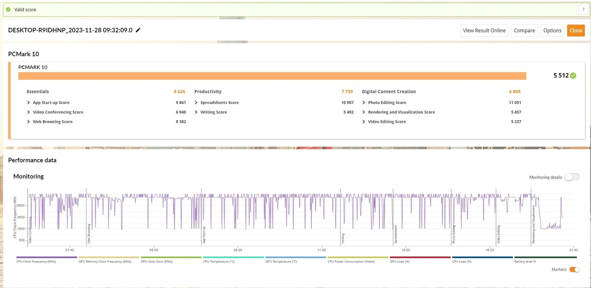This screenshot has height=288, width=591.
Task: Click Digital Content Creation score 6 809
Action: pos(515,91)
